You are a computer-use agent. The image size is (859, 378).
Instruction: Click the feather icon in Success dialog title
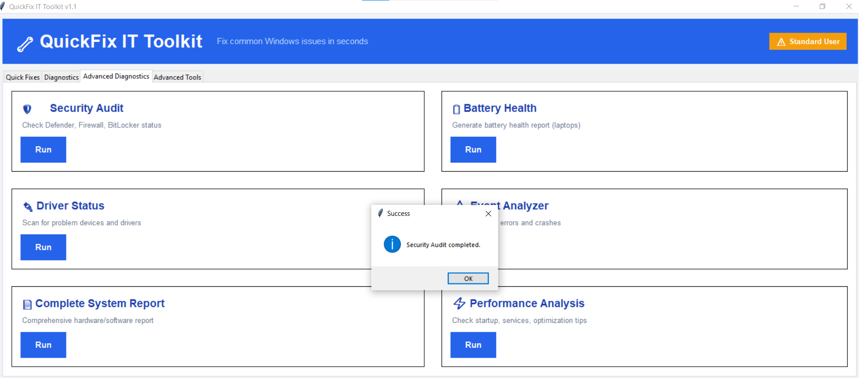(x=381, y=213)
